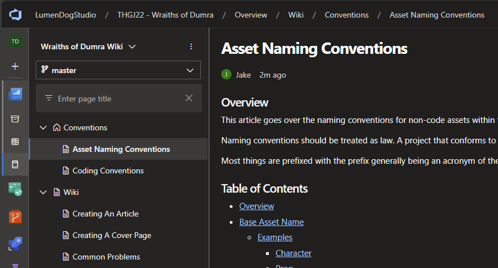Open the Boards icon with green checkmark
This screenshot has height=268, width=498.
click(15, 189)
